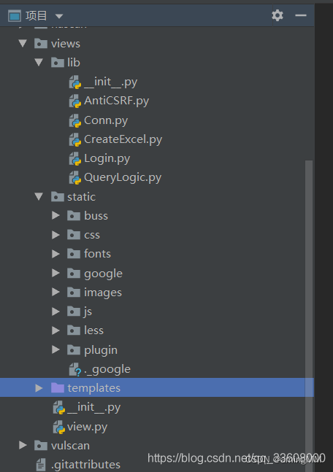Expand the vulscan folder arrow
The width and height of the screenshot is (333, 472).
[x=23, y=445]
